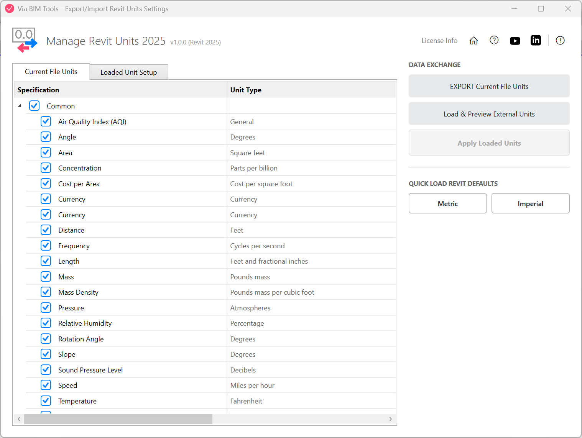
Task: Toggle the Cost per Area checkbox
Action: tap(46, 184)
